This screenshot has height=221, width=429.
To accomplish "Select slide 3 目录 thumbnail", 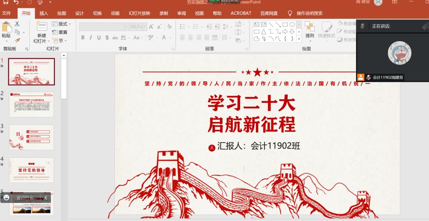I will point(31,137).
